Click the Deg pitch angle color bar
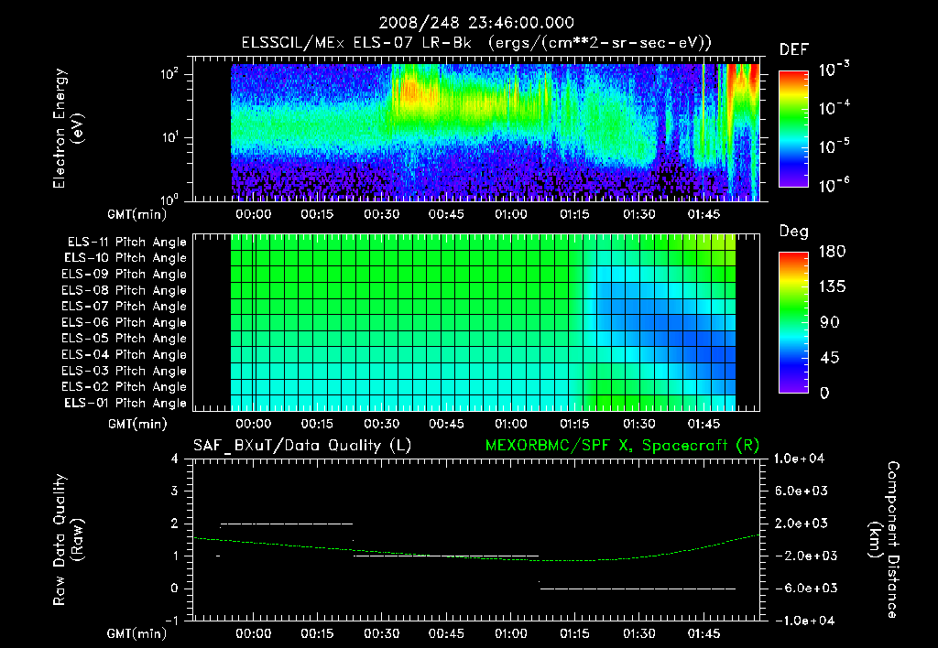938x648 pixels. click(793, 322)
